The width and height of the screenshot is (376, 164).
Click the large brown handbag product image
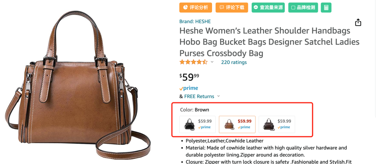pos(78,83)
